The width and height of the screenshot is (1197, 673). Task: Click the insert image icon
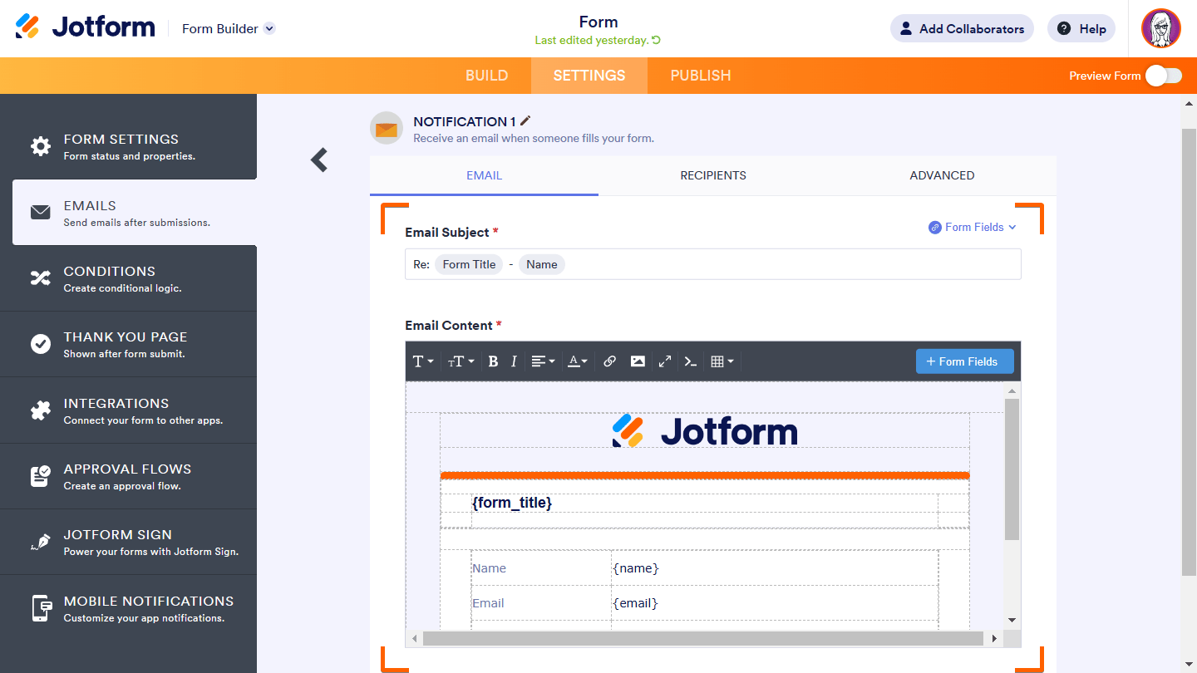point(638,361)
